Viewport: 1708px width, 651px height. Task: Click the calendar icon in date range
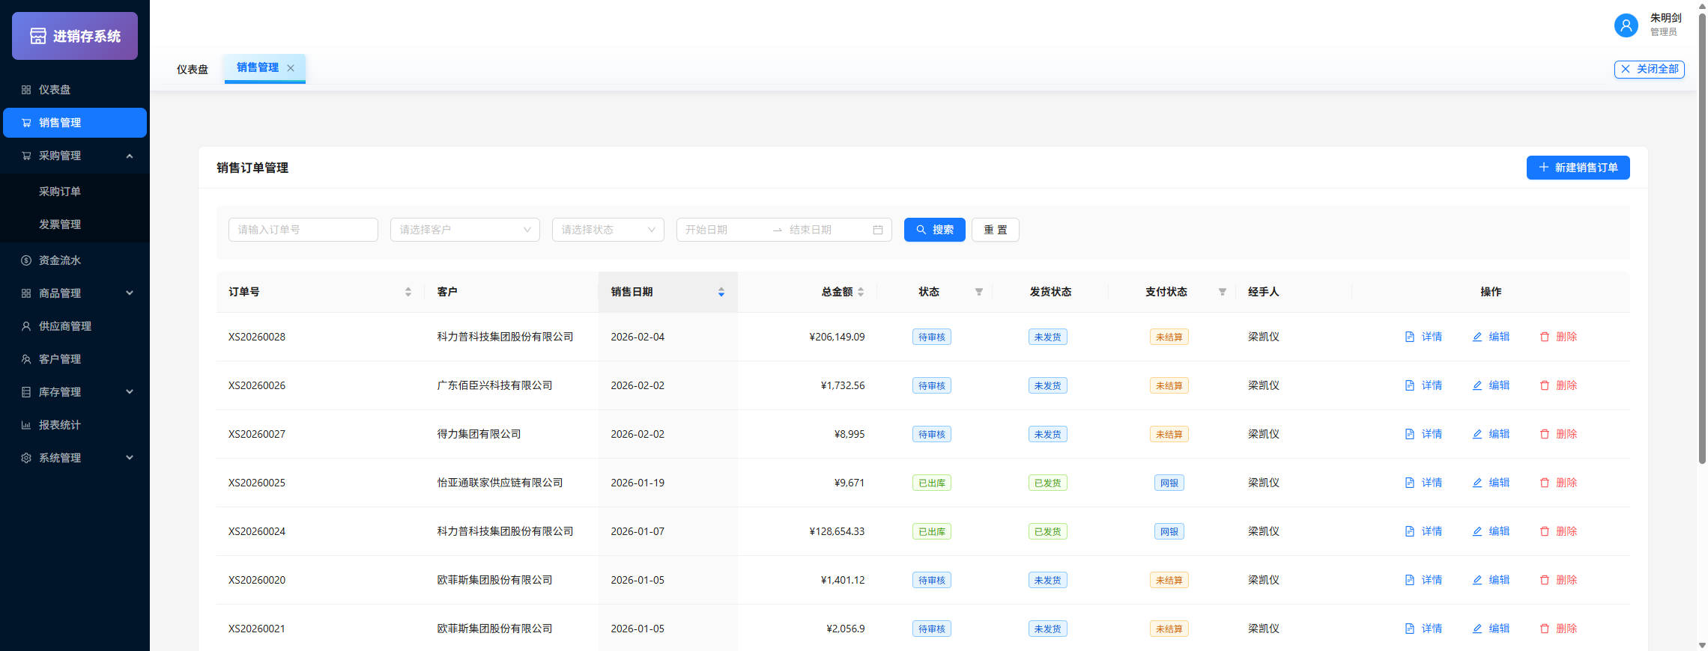pos(878,230)
